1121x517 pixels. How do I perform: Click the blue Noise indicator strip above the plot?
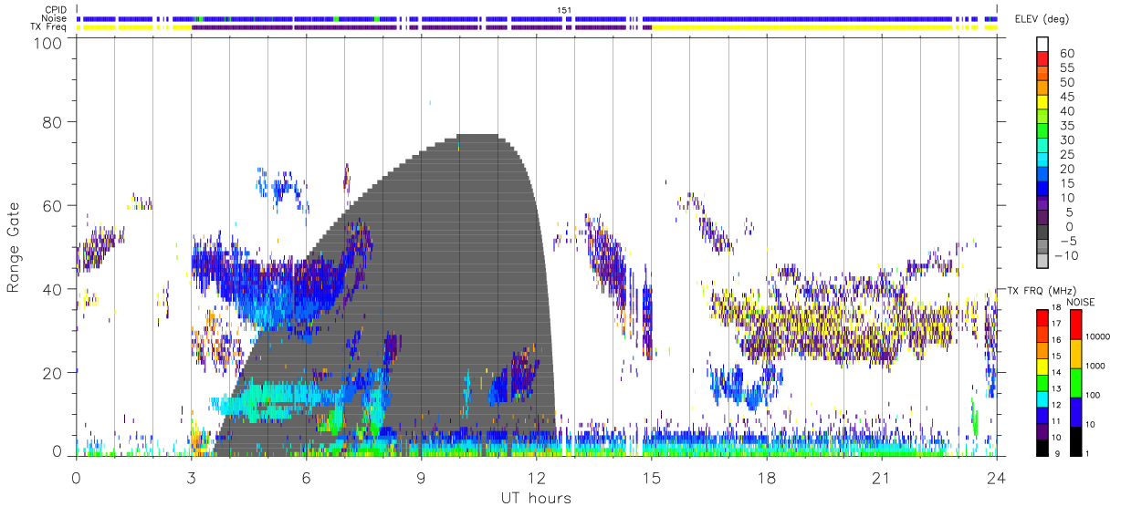pos(537,18)
